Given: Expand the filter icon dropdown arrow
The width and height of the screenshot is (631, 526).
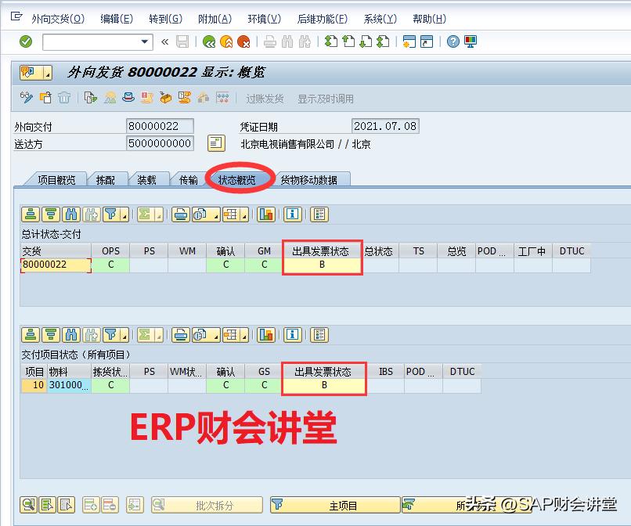Looking at the screenshot, I should [123, 214].
